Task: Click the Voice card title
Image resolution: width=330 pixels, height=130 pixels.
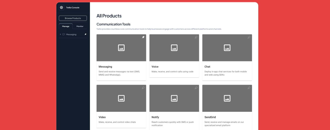Action: coord(155,67)
